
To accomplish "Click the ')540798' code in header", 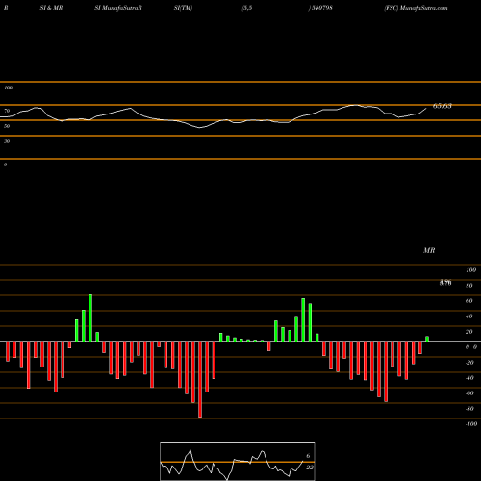I will (320, 8).
